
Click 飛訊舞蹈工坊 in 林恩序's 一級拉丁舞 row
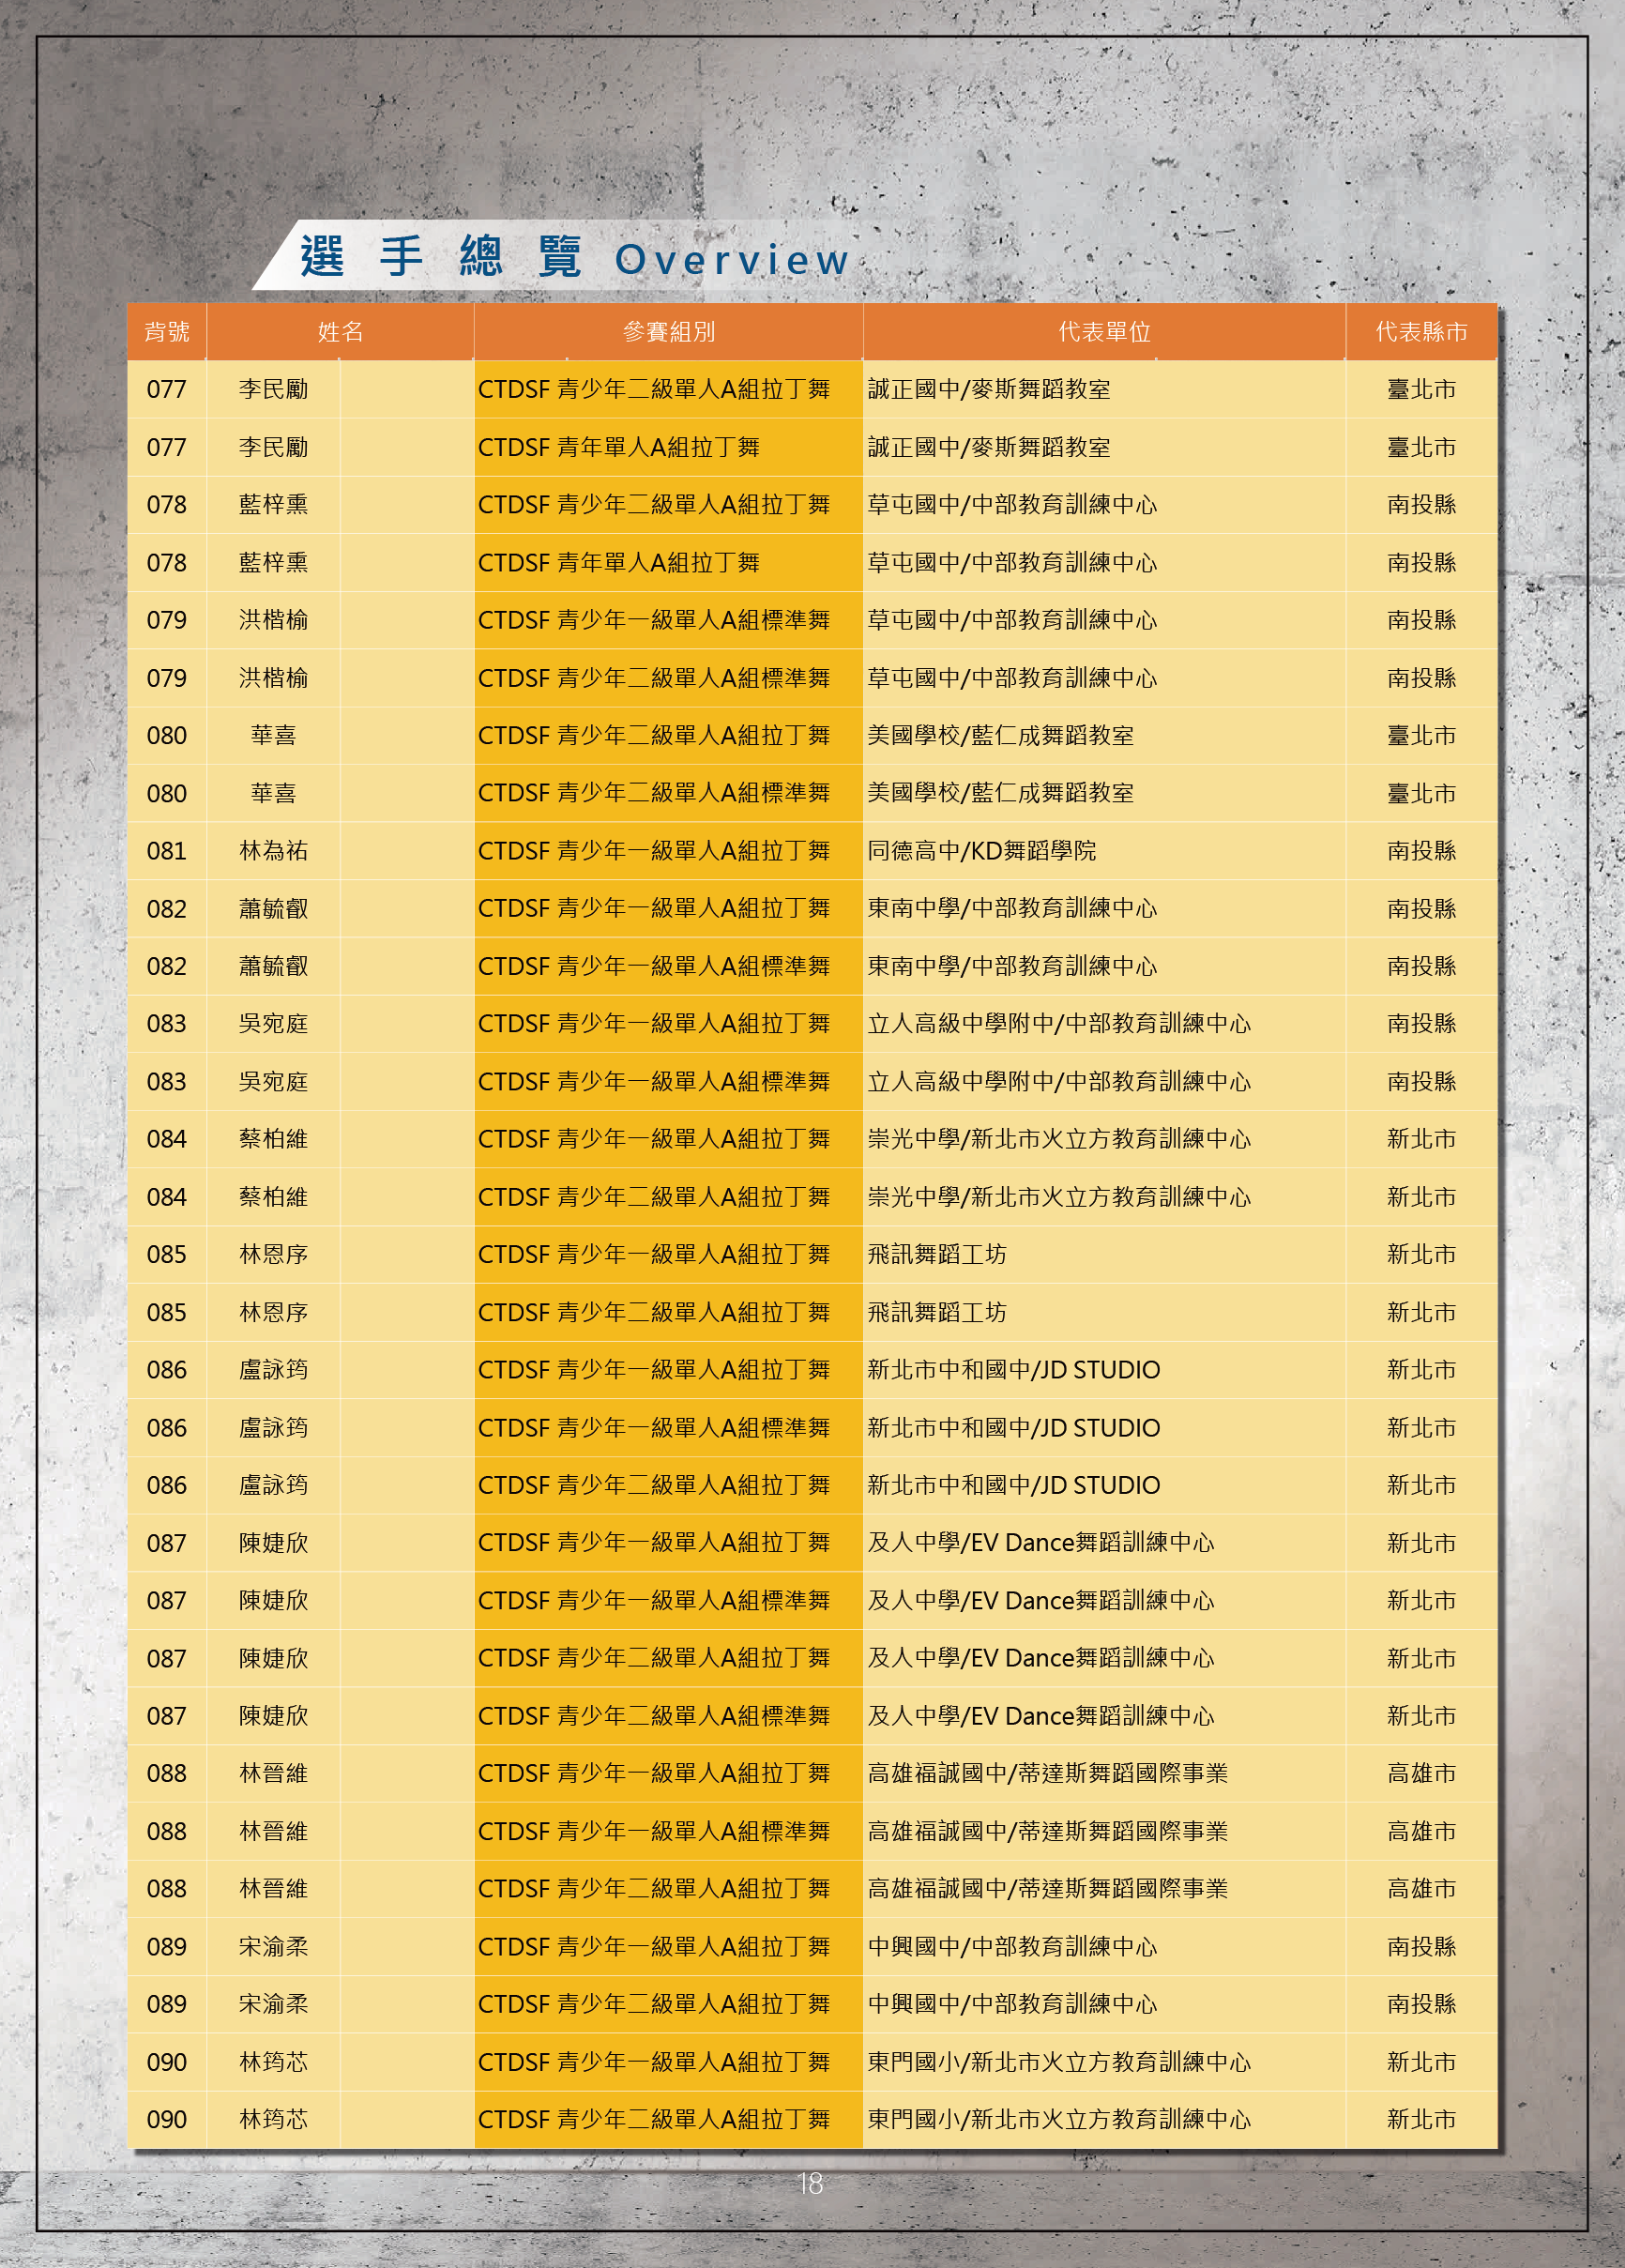click(936, 1255)
